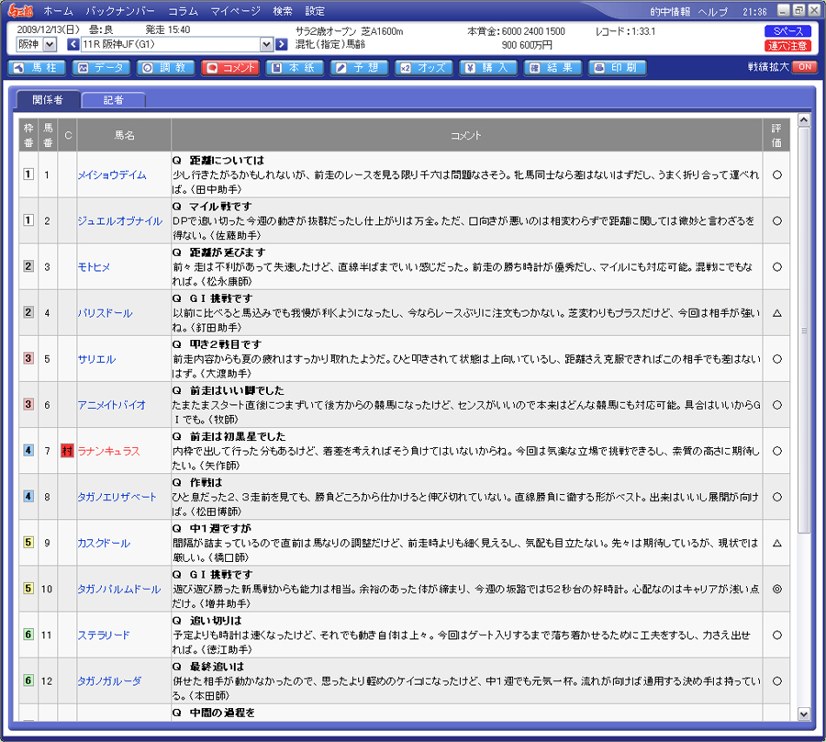Switch to the 記者 tab
Image resolution: width=826 pixels, height=742 pixels.
tap(113, 100)
